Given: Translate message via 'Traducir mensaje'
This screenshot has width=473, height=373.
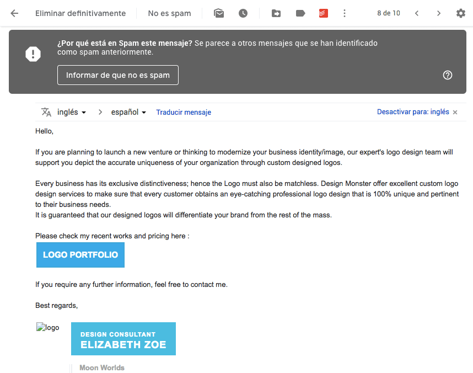Looking at the screenshot, I should pos(184,112).
